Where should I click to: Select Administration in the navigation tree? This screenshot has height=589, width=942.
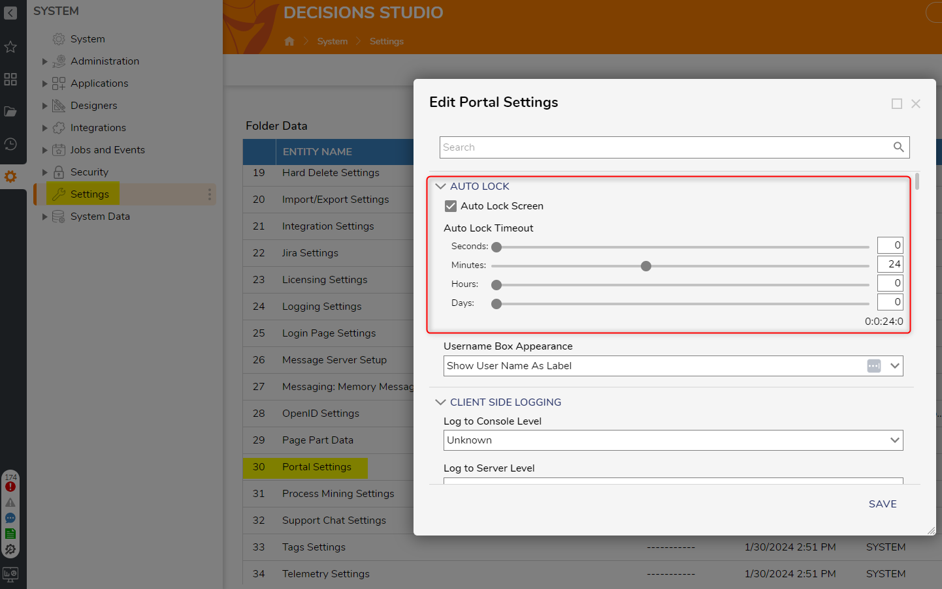click(x=105, y=61)
